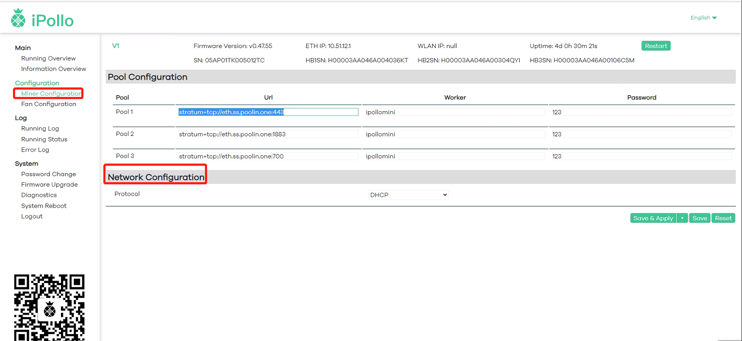Click the Reset button
Image resolution: width=742 pixels, height=341 pixels.
coord(723,218)
